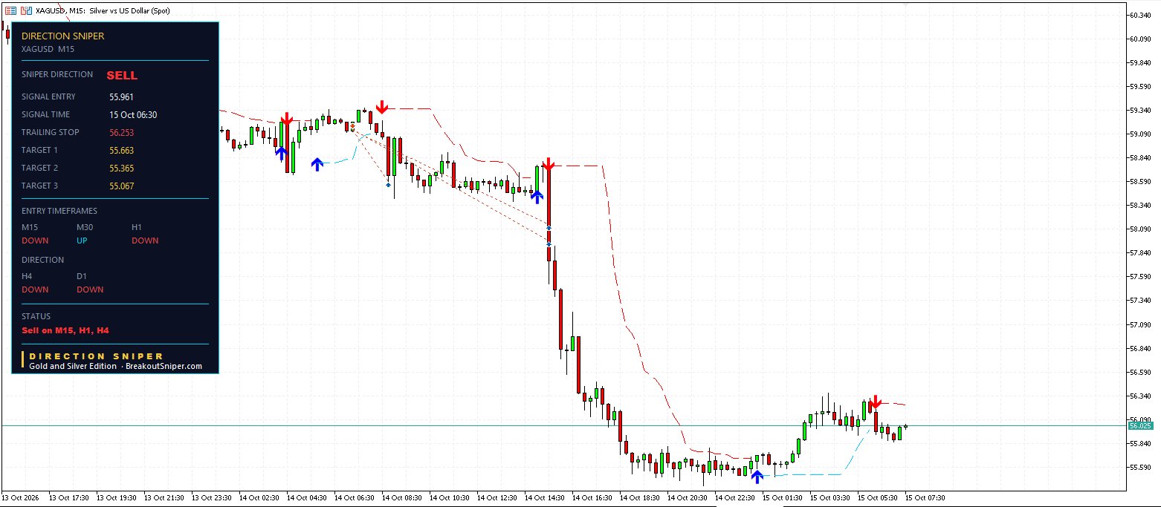Image resolution: width=1161 pixels, height=507 pixels.
Task: Select the blue buy arrow just before 14 Oct 14:30
Action: click(x=537, y=197)
